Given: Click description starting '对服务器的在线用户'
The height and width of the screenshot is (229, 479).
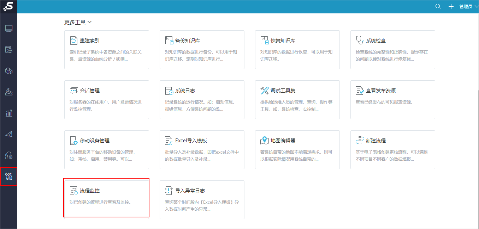Looking at the screenshot, I should (106, 106).
